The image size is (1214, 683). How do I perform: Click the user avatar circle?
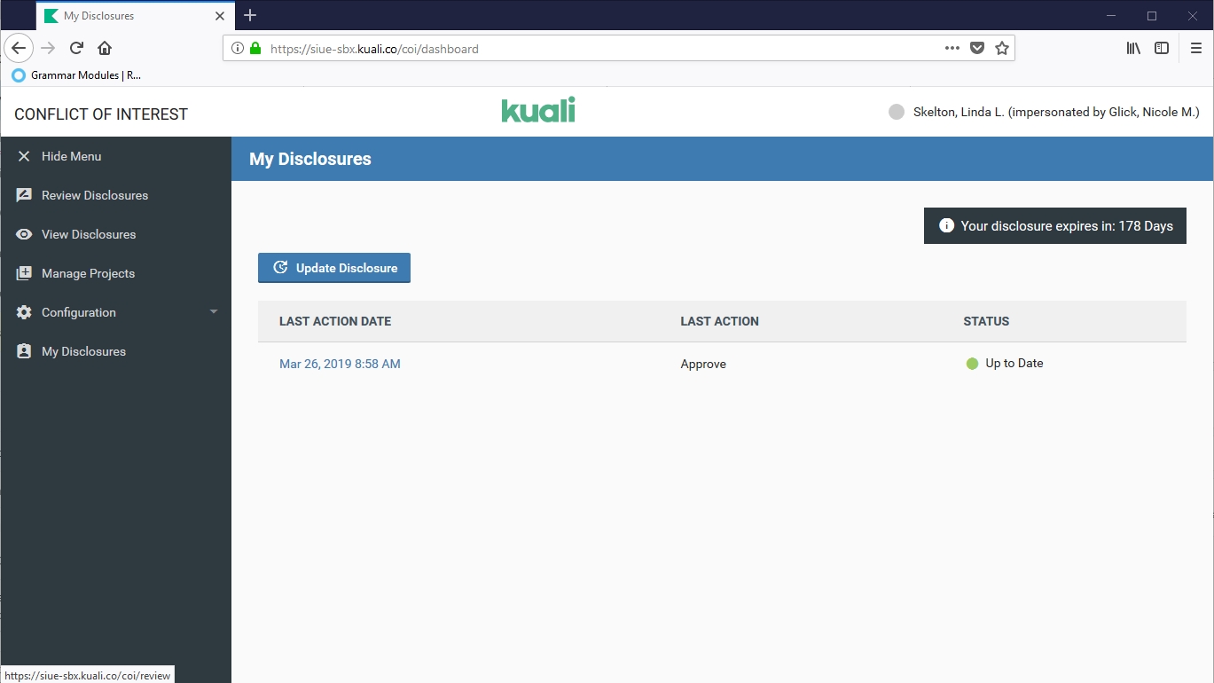click(897, 112)
